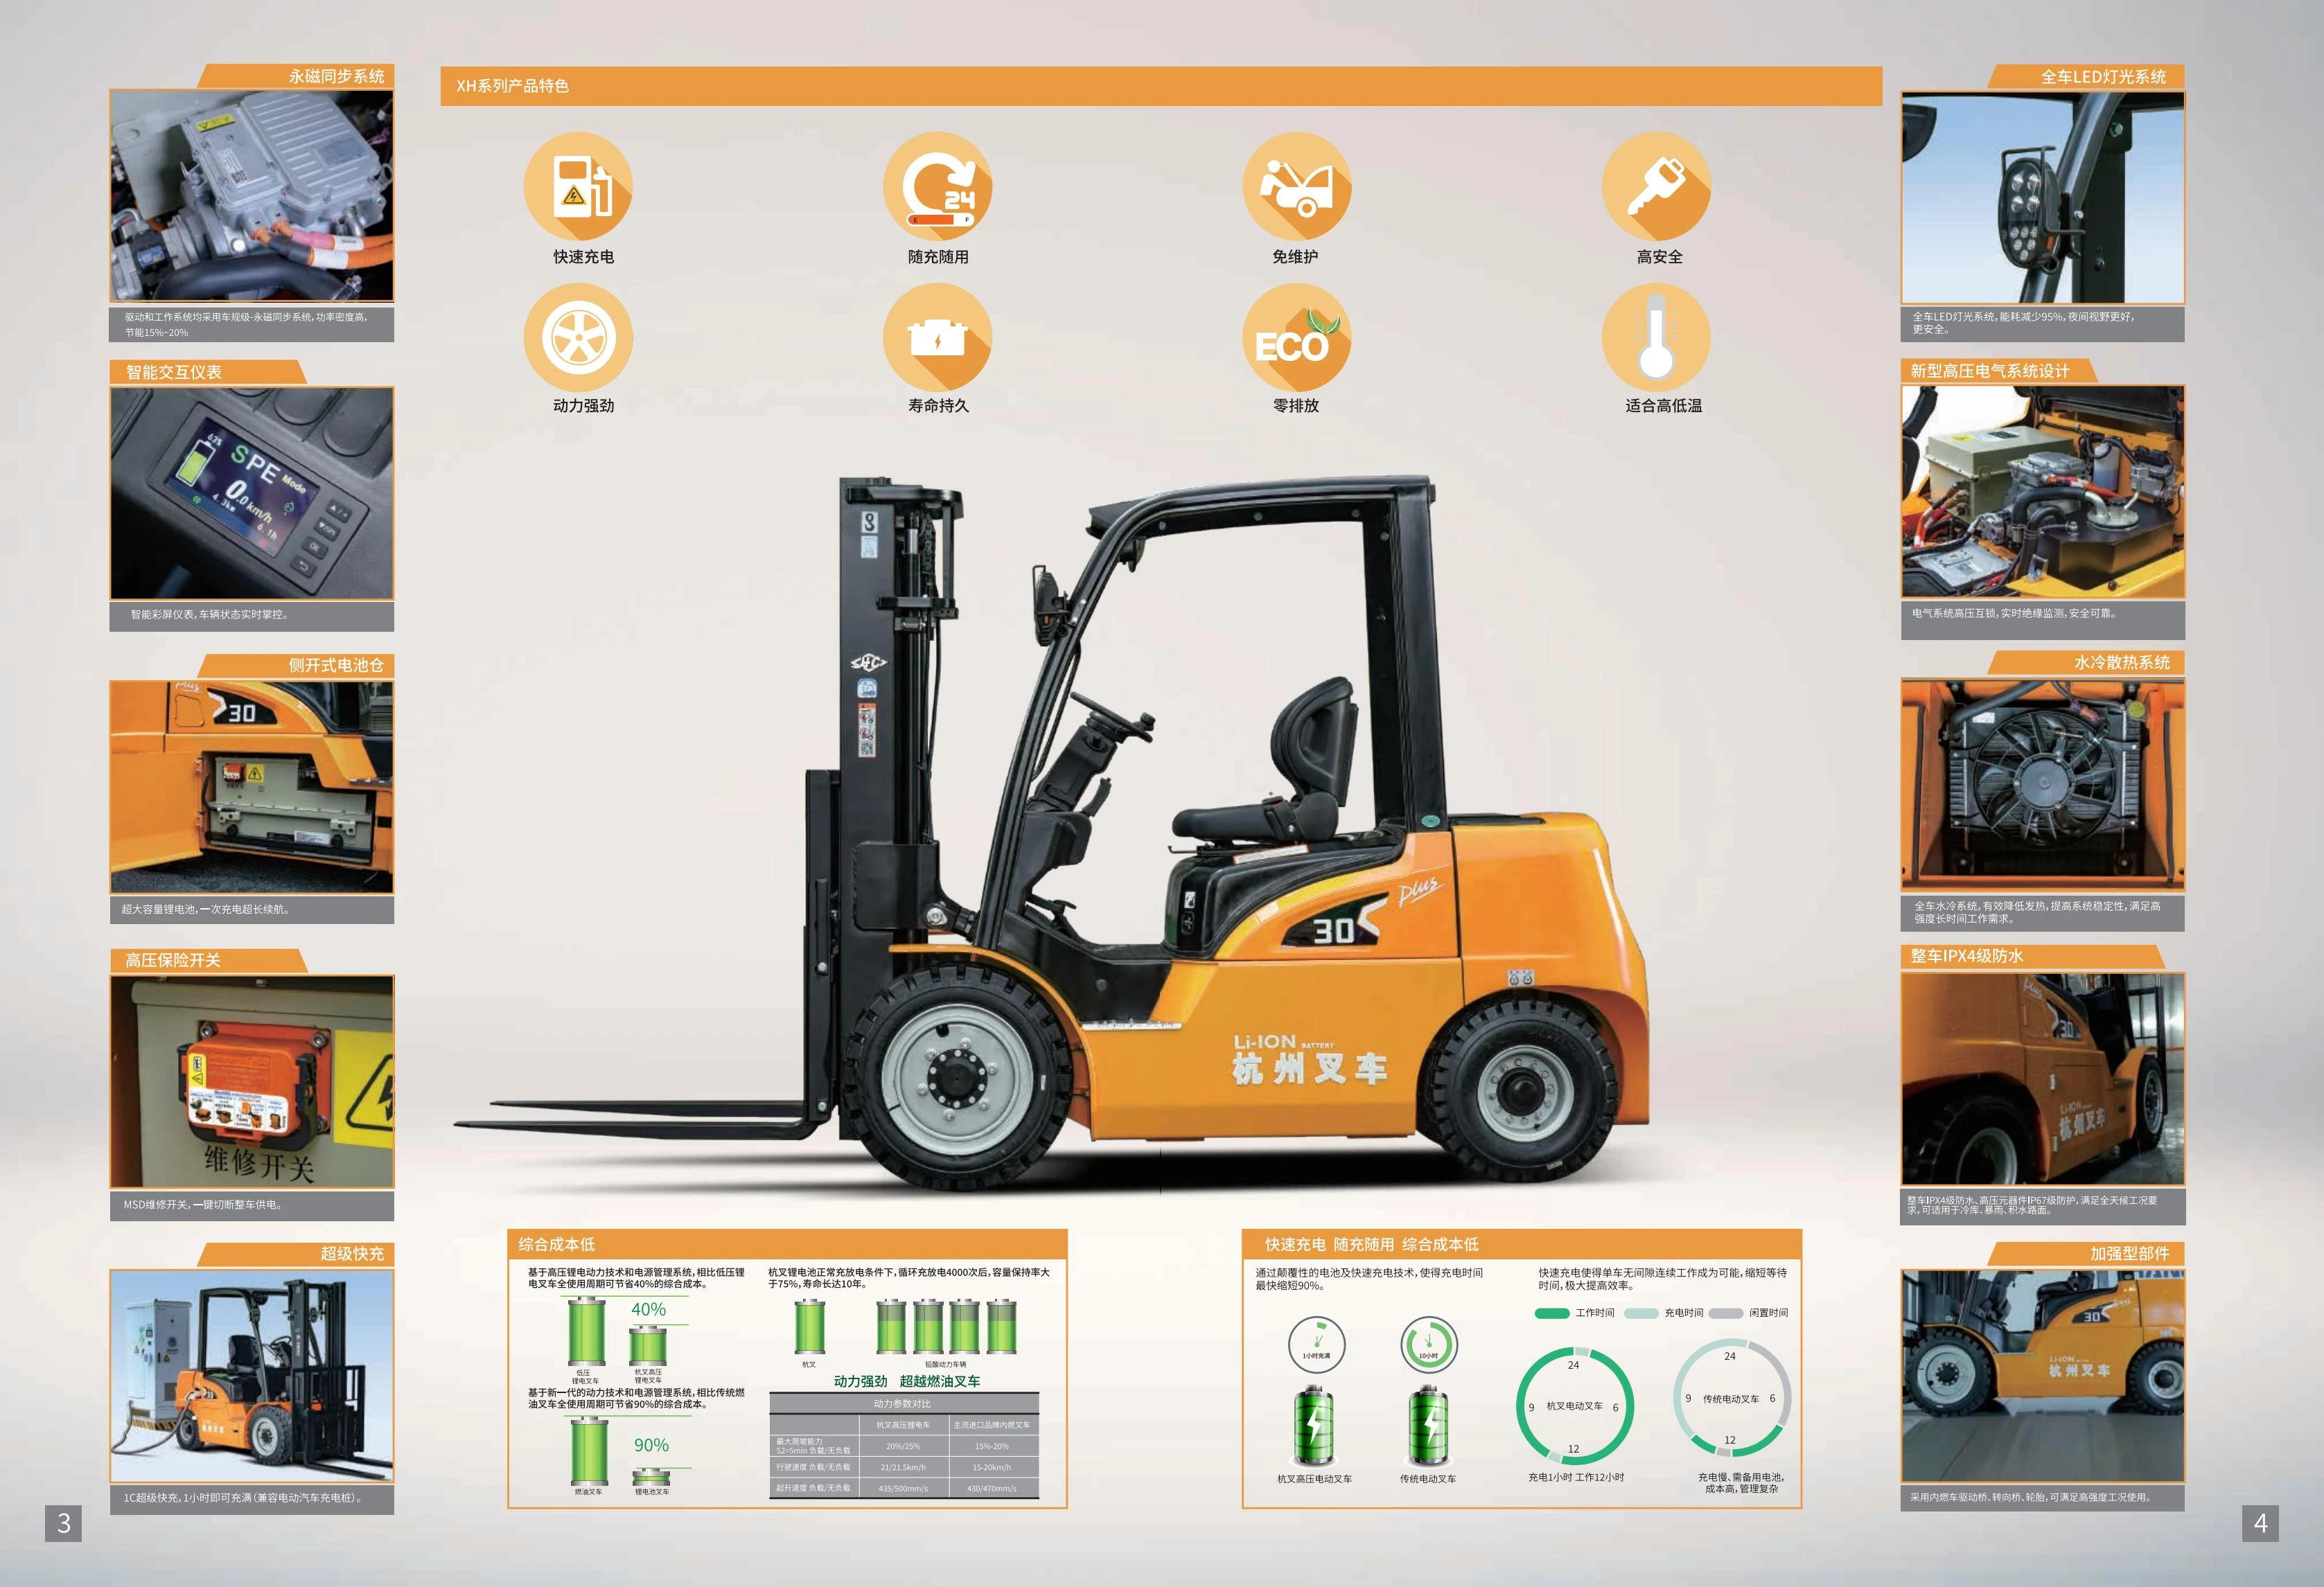Click the XH series features (XH系列产品特色) header bar
This screenshot has width=2324, height=1587.
coord(1160,86)
